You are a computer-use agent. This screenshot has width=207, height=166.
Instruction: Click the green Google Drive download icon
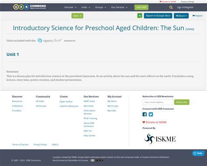[x=140, y=16]
